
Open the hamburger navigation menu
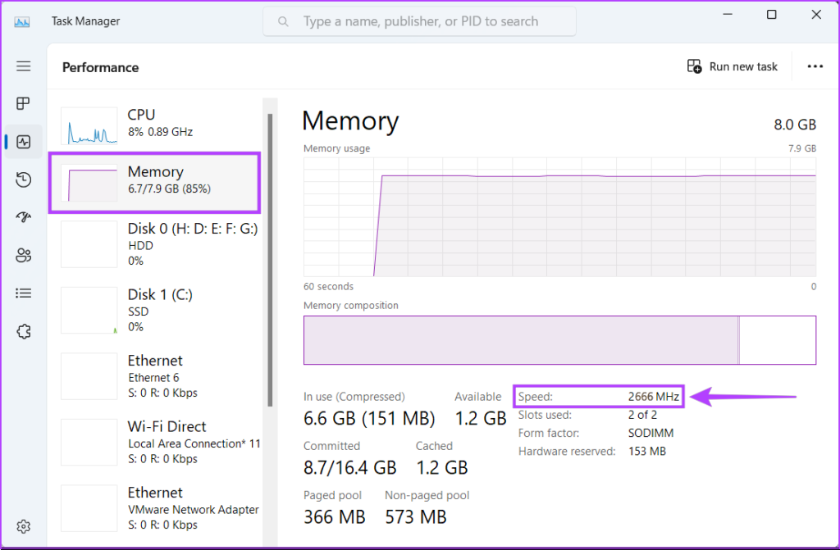[x=23, y=66]
